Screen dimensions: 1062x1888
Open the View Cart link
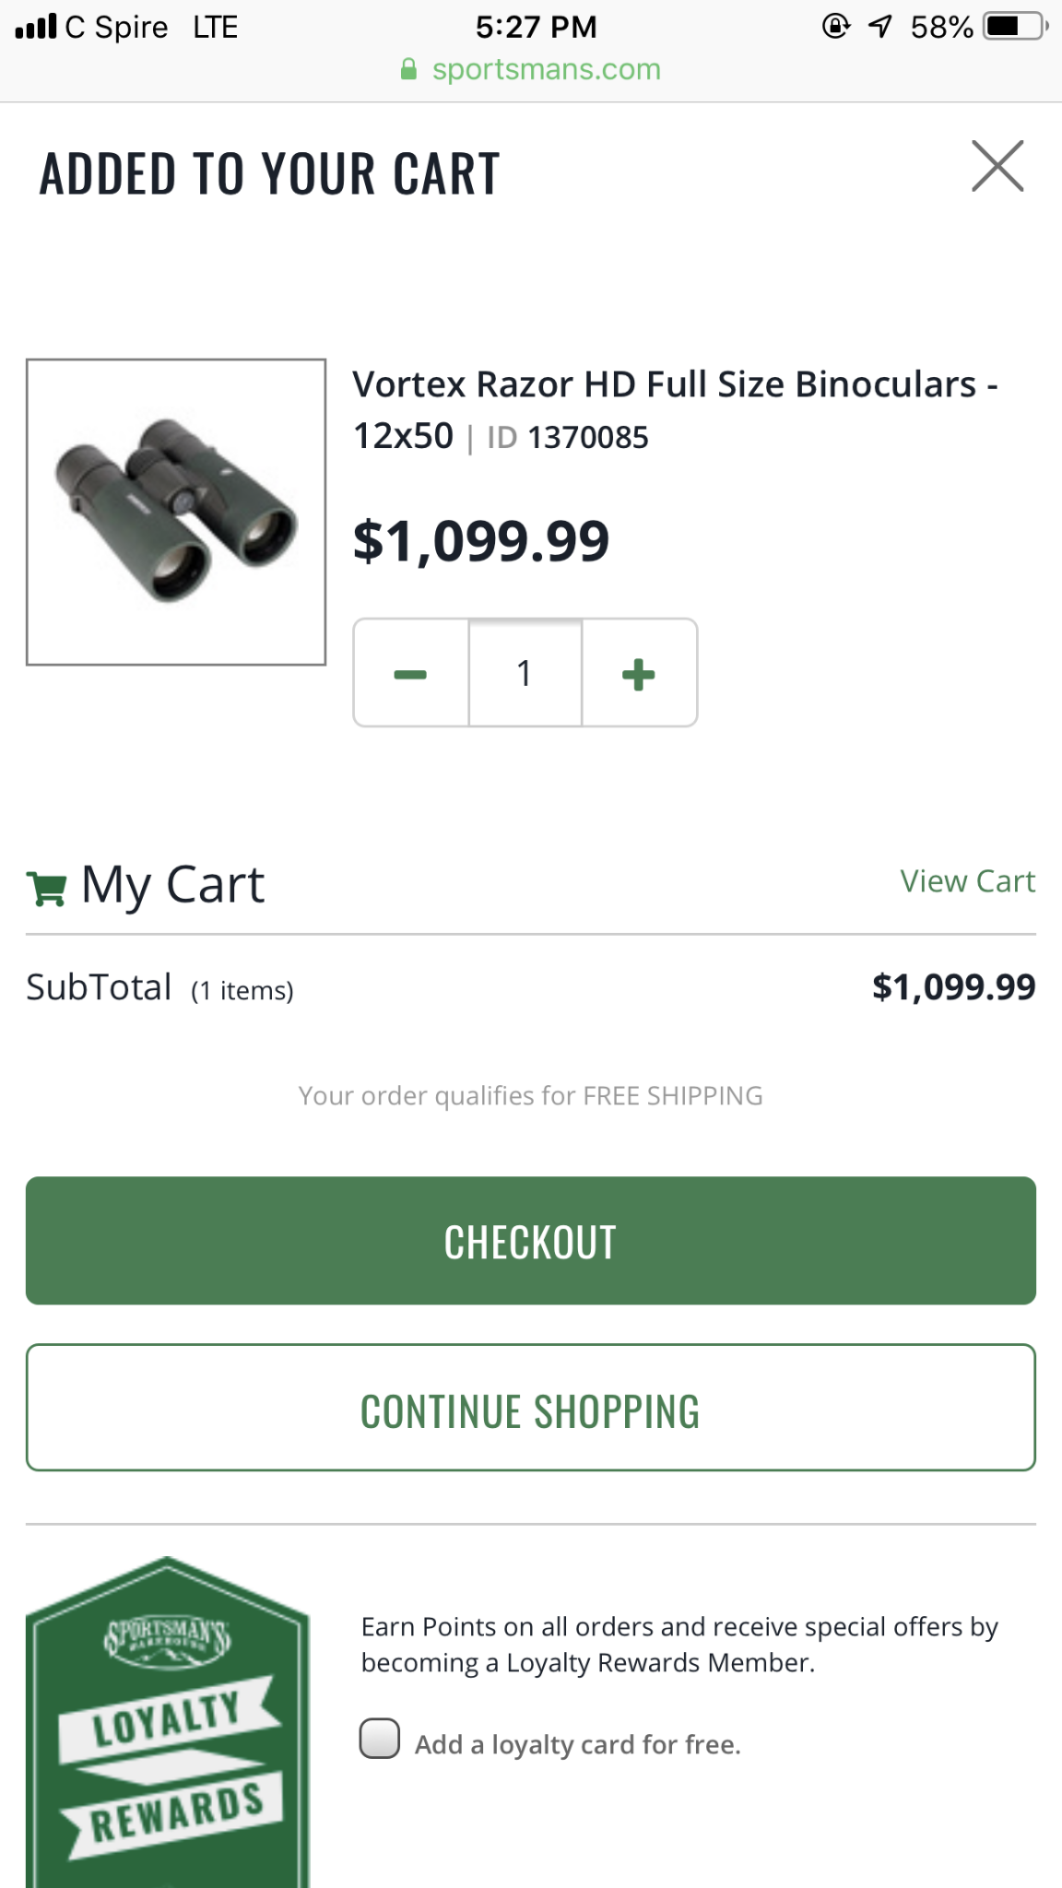click(x=967, y=881)
